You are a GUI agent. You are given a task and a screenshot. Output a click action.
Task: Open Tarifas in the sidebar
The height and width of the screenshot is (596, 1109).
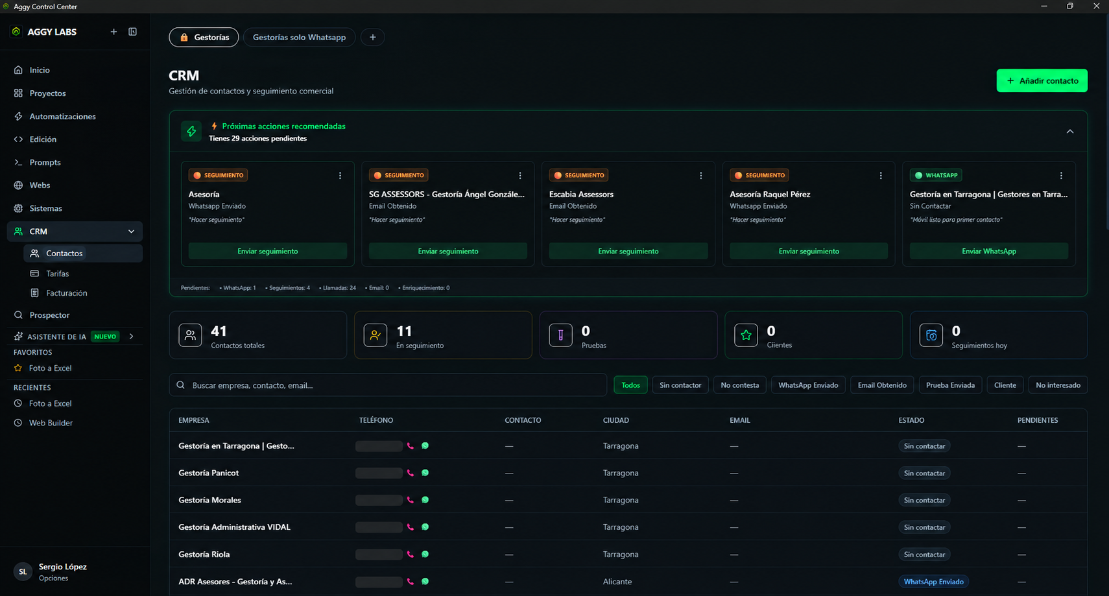[x=57, y=274]
